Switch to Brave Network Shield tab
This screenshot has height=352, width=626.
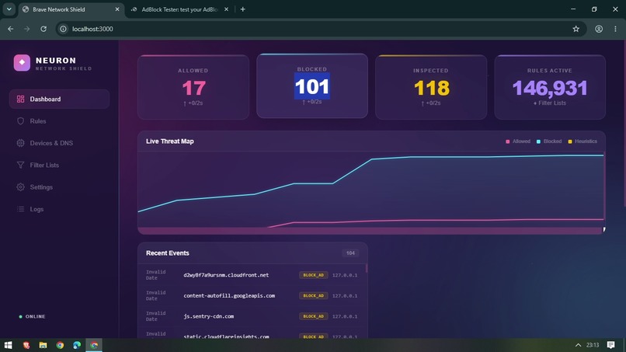(x=71, y=9)
